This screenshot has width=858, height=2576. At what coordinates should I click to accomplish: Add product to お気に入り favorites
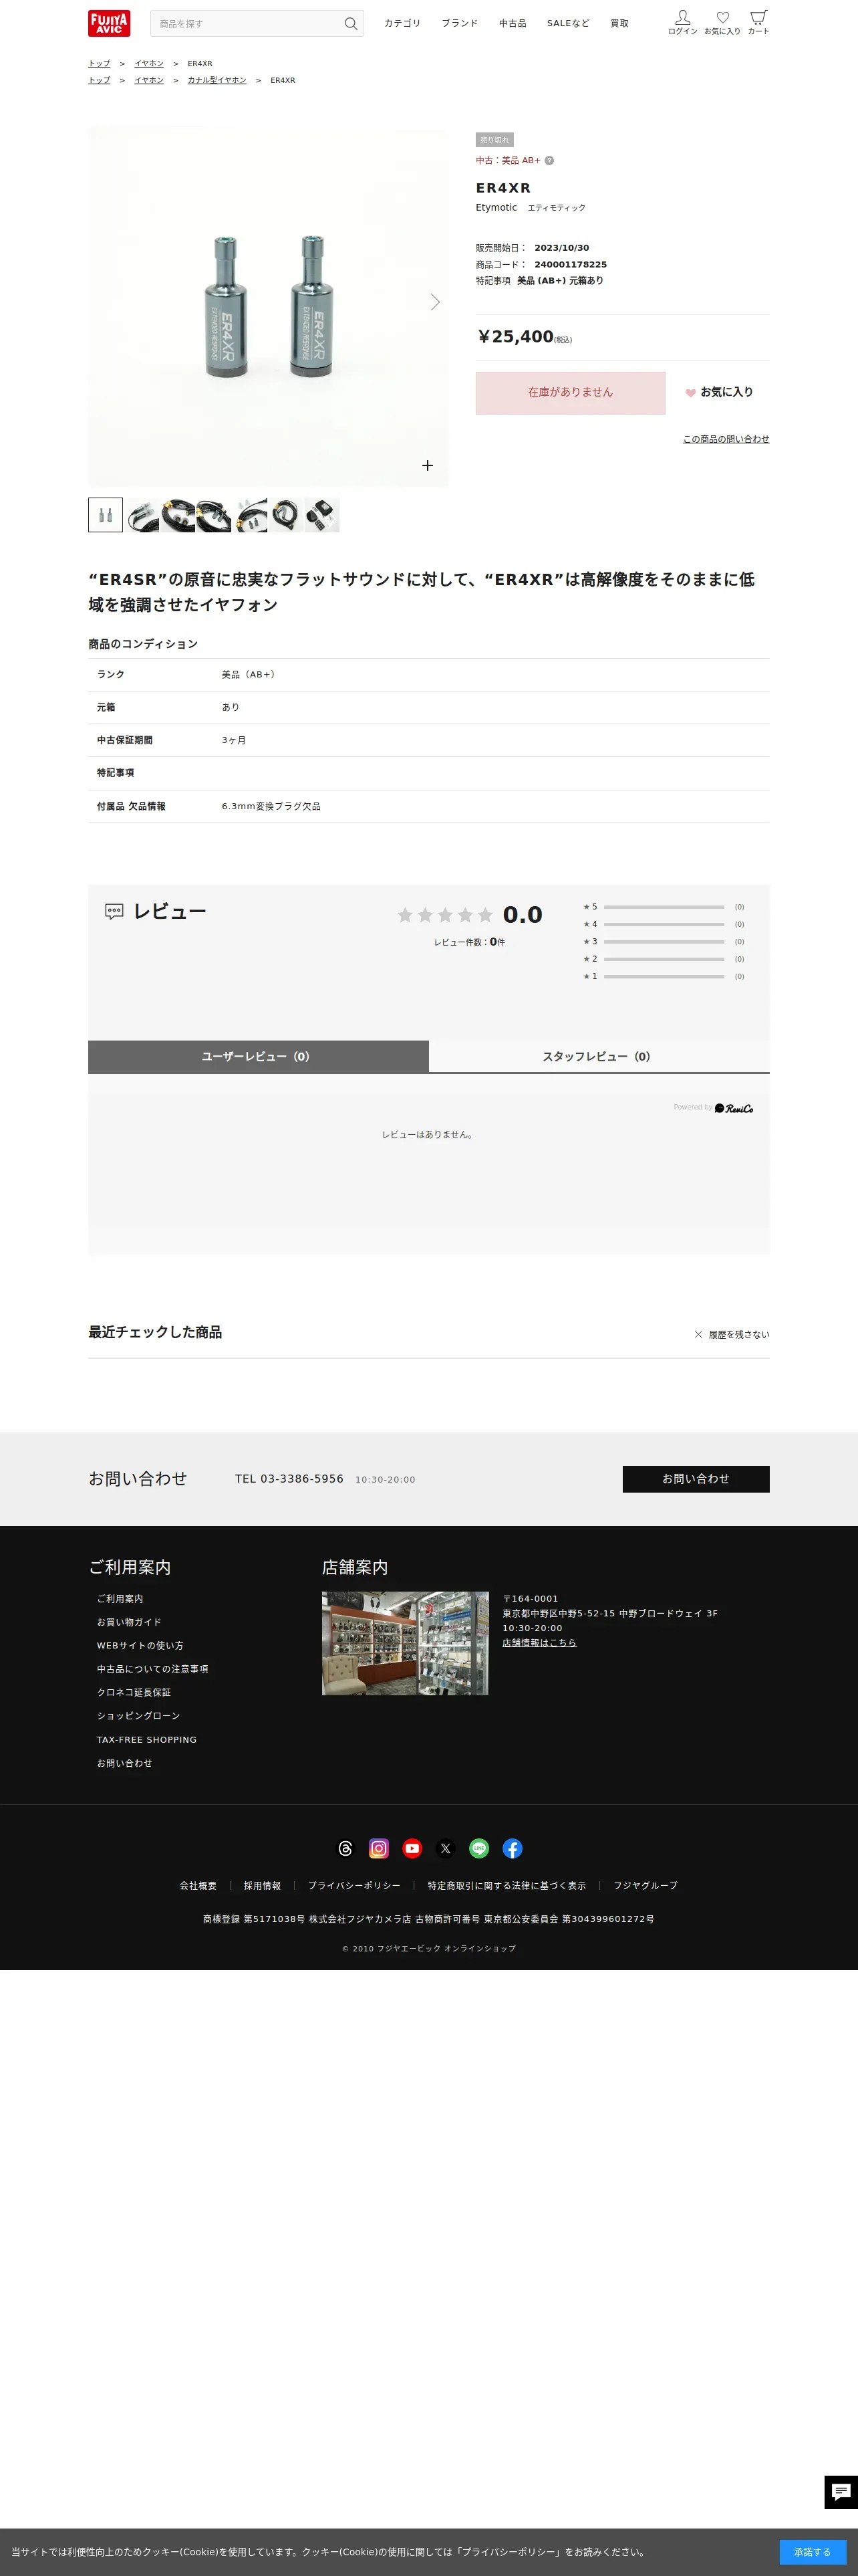pyautogui.click(x=719, y=392)
